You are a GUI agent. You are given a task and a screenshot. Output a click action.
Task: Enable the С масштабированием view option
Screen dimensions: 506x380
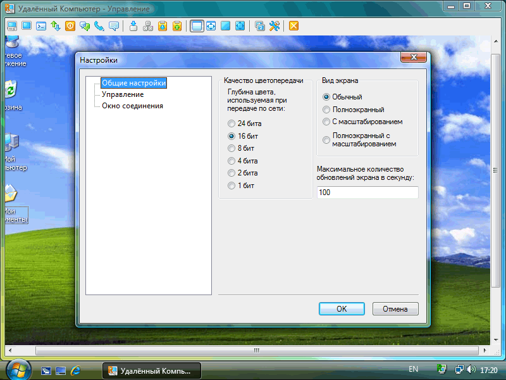(326, 122)
